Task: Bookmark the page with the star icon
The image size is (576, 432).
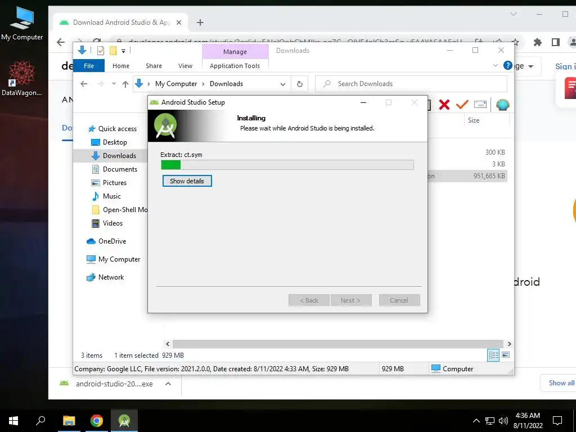Action: pyautogui.click(x=515, y=42)
